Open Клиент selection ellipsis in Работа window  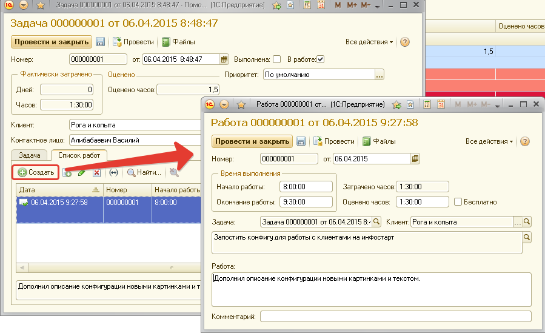[x=518, y=222]
